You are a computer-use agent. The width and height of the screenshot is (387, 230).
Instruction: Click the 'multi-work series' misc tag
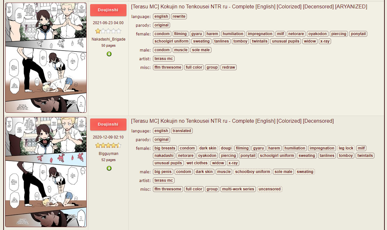238,189
